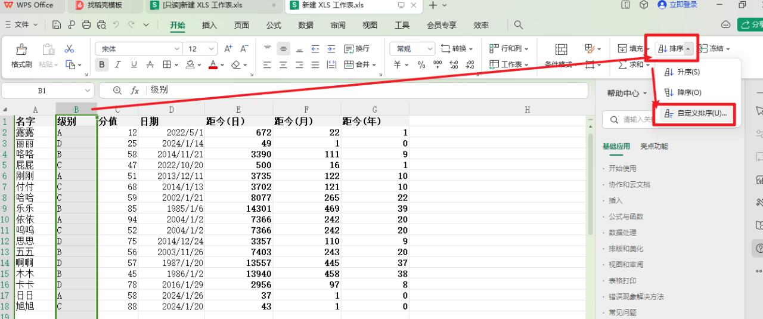Switch to the Review (审阅) ribbon tab

pos(338,25)
